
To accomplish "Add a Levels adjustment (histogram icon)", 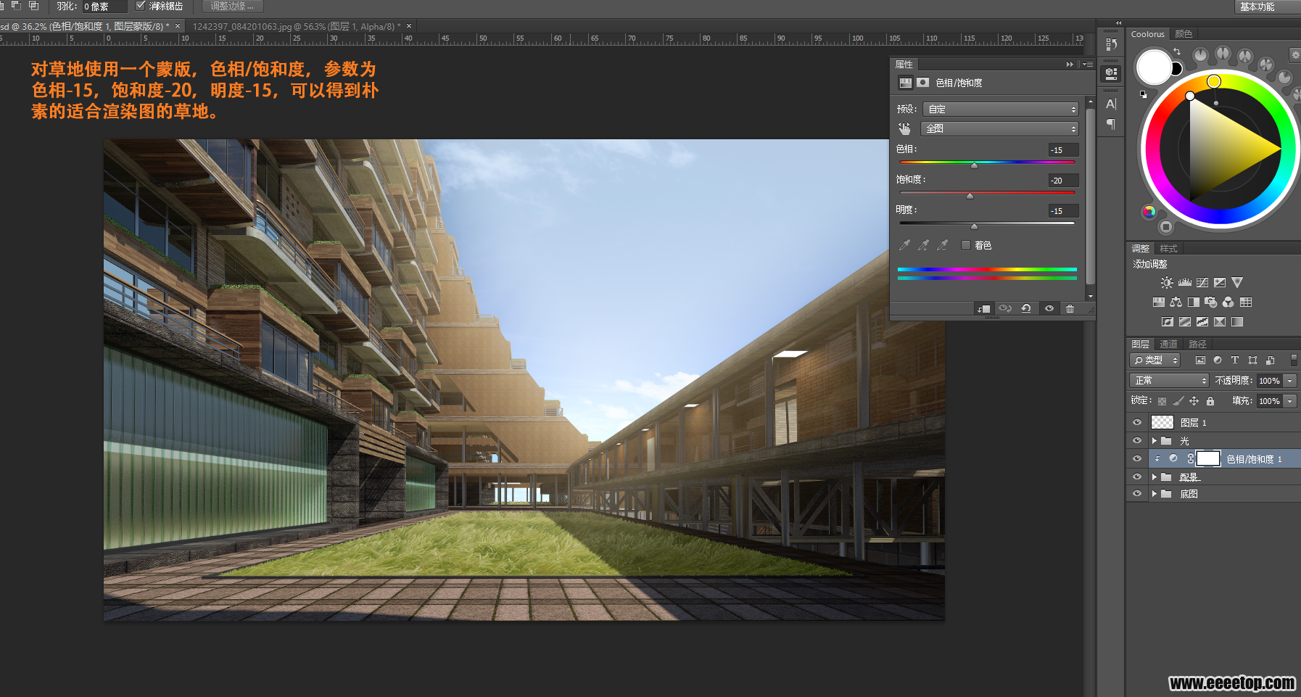I will [1184, 283].
